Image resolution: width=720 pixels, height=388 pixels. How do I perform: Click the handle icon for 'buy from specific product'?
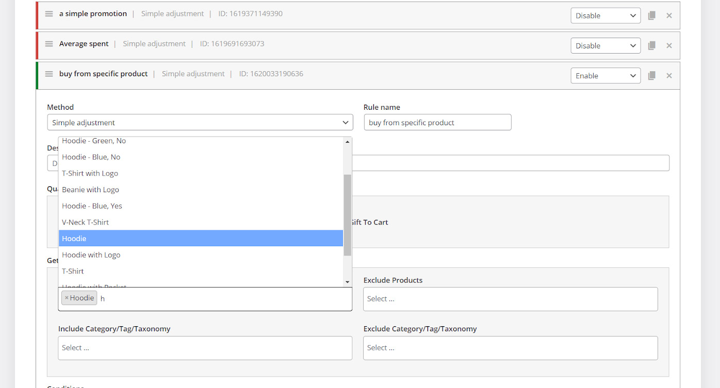49,74
